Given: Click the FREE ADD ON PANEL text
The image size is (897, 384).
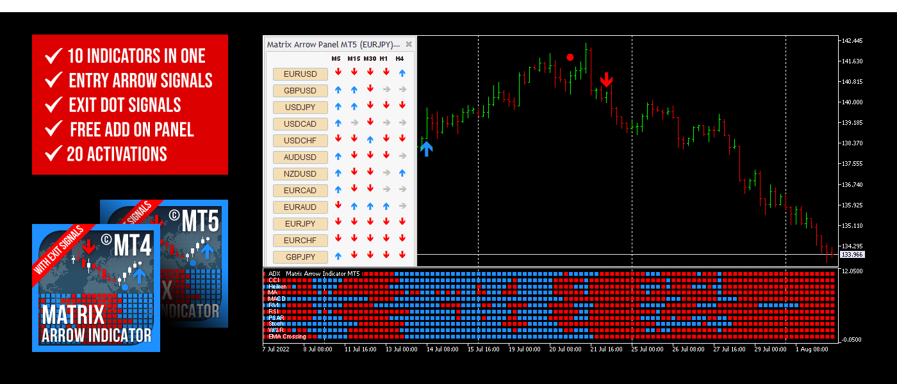Looking at the screenshot, I should pyautogui.click(x=132, y=129).
